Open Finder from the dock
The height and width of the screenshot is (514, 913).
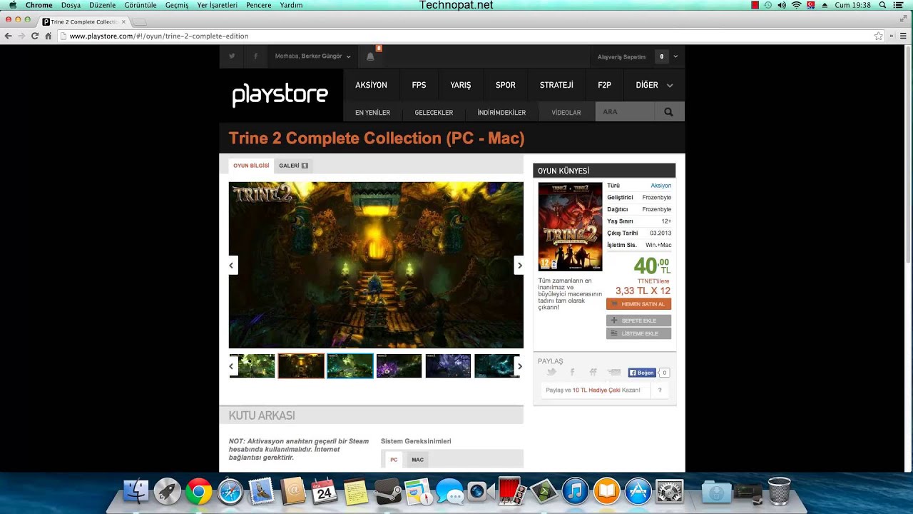[x=136, y=491]
